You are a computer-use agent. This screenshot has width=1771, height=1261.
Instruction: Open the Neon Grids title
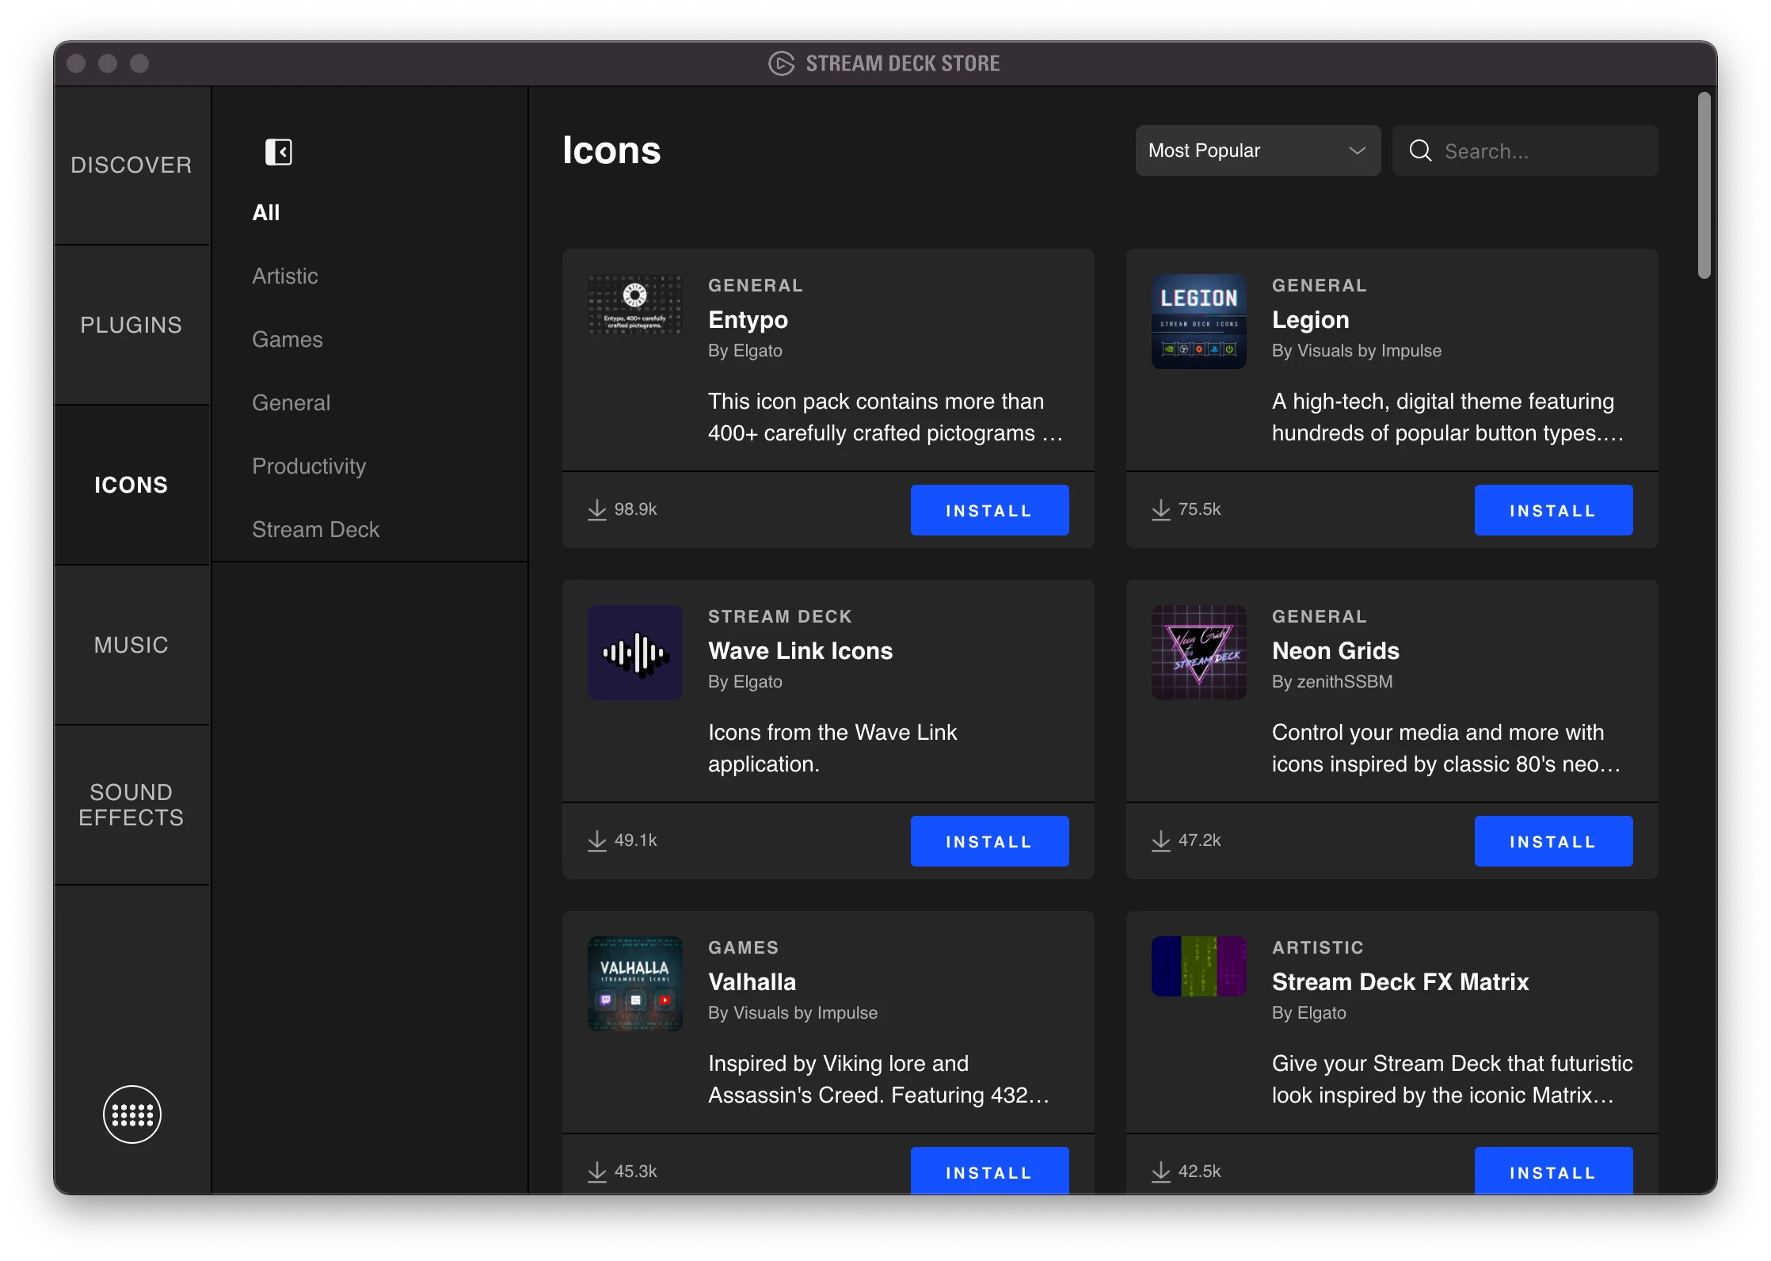pyautogui.click(x=1336, y=651)
